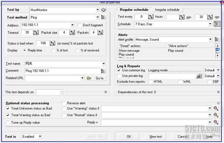
Task: Toggle Treat Warning status as Bad
Action: click(8, 115)
